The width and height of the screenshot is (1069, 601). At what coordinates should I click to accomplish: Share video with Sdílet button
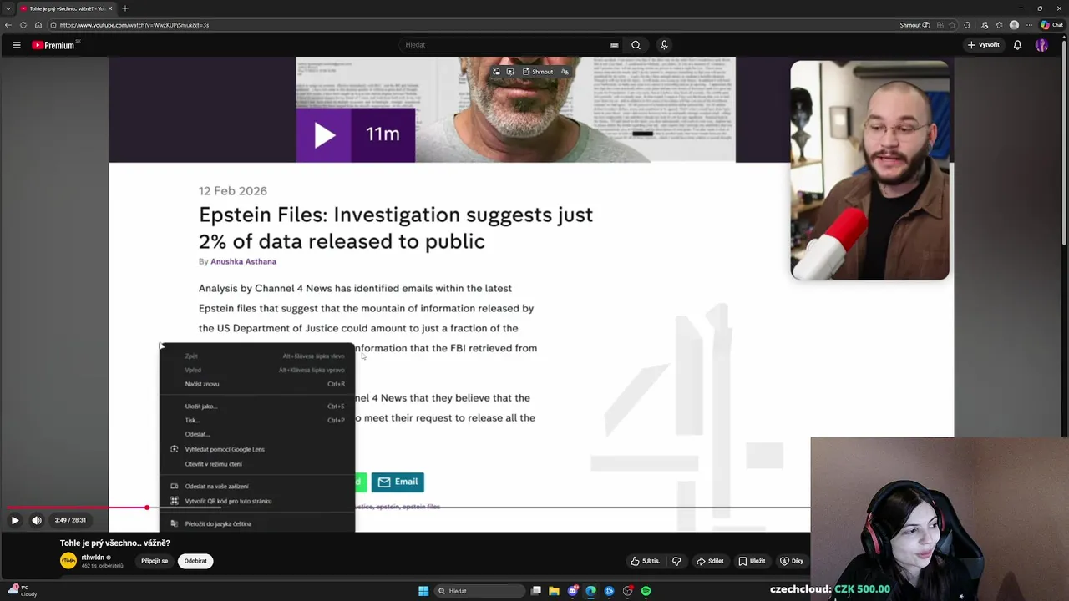tap(711, 561)
